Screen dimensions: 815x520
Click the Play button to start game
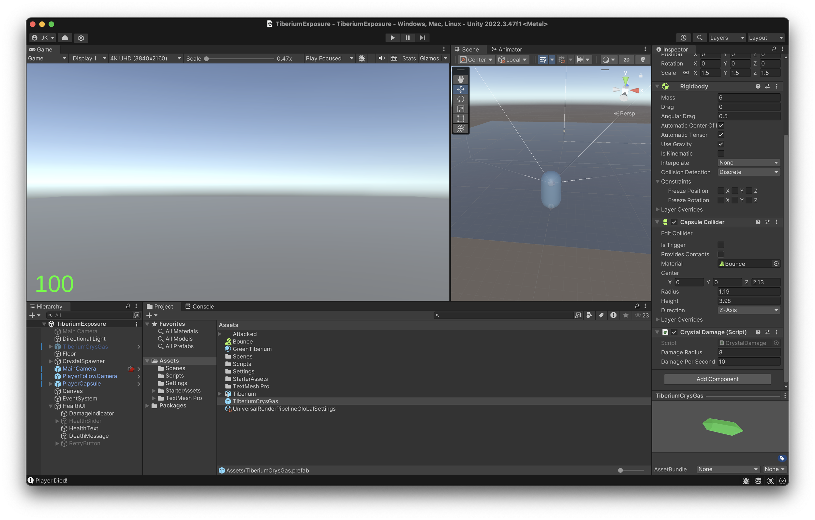click(x=392, y=37)
